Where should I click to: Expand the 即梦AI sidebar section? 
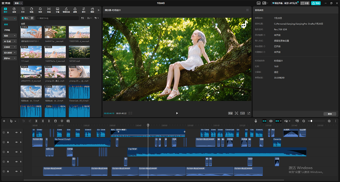(x=10, y=58)
